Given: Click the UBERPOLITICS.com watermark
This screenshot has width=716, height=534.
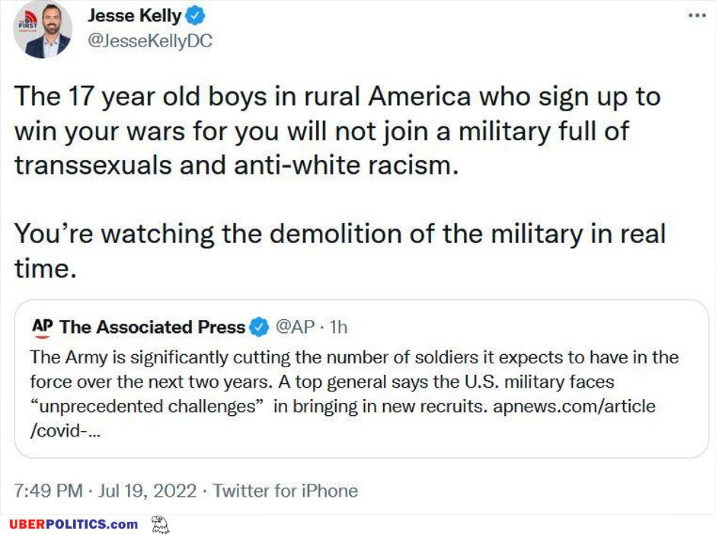Looking at the screenshot, I should (74, 524).
